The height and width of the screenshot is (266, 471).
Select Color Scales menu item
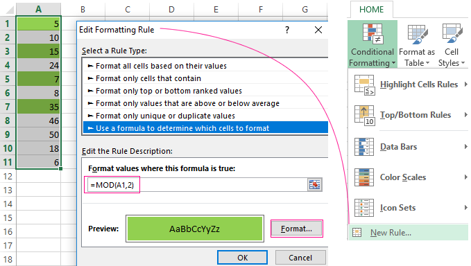[x=409, y=177]
